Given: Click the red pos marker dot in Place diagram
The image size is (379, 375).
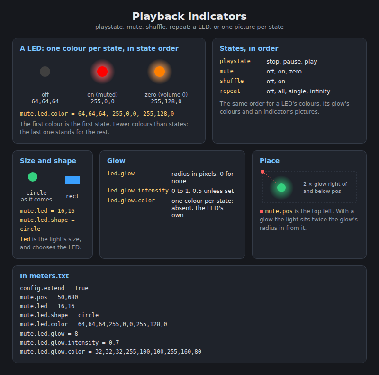Looking at the screenshot, I should pos(262,172).
